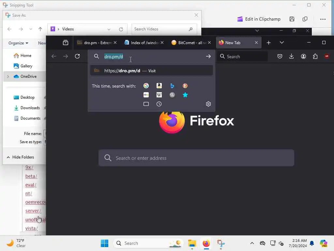Search with Google engine icon
This screenshot has width=334, height=251.
coord(146,86)
